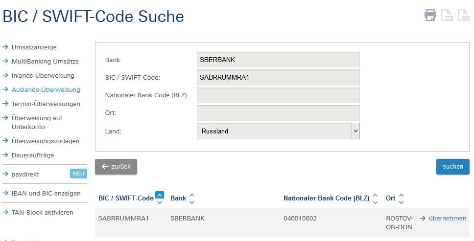The width and height of the screenshot is (474, 241).
Task: Apply the result via übernehmen link
Action: [x=443, y=219]
